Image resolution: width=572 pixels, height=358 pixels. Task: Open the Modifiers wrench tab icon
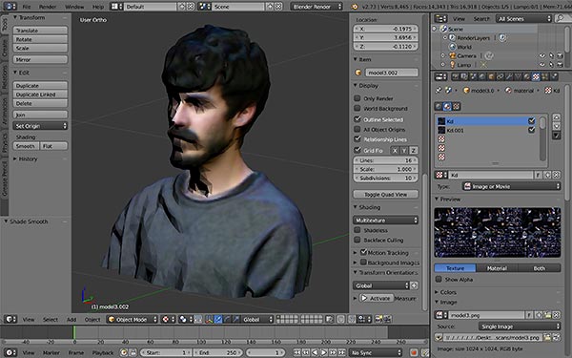pos(509,76)
